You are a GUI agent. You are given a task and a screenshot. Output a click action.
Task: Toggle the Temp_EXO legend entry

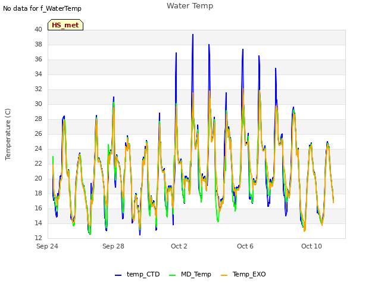[x=243, y=274]
